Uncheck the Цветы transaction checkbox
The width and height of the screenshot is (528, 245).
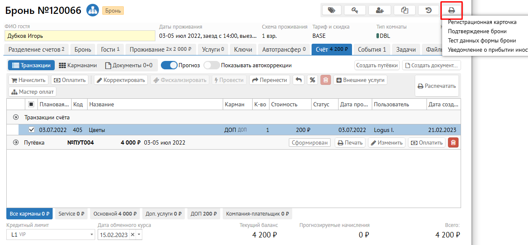point(31,130)
